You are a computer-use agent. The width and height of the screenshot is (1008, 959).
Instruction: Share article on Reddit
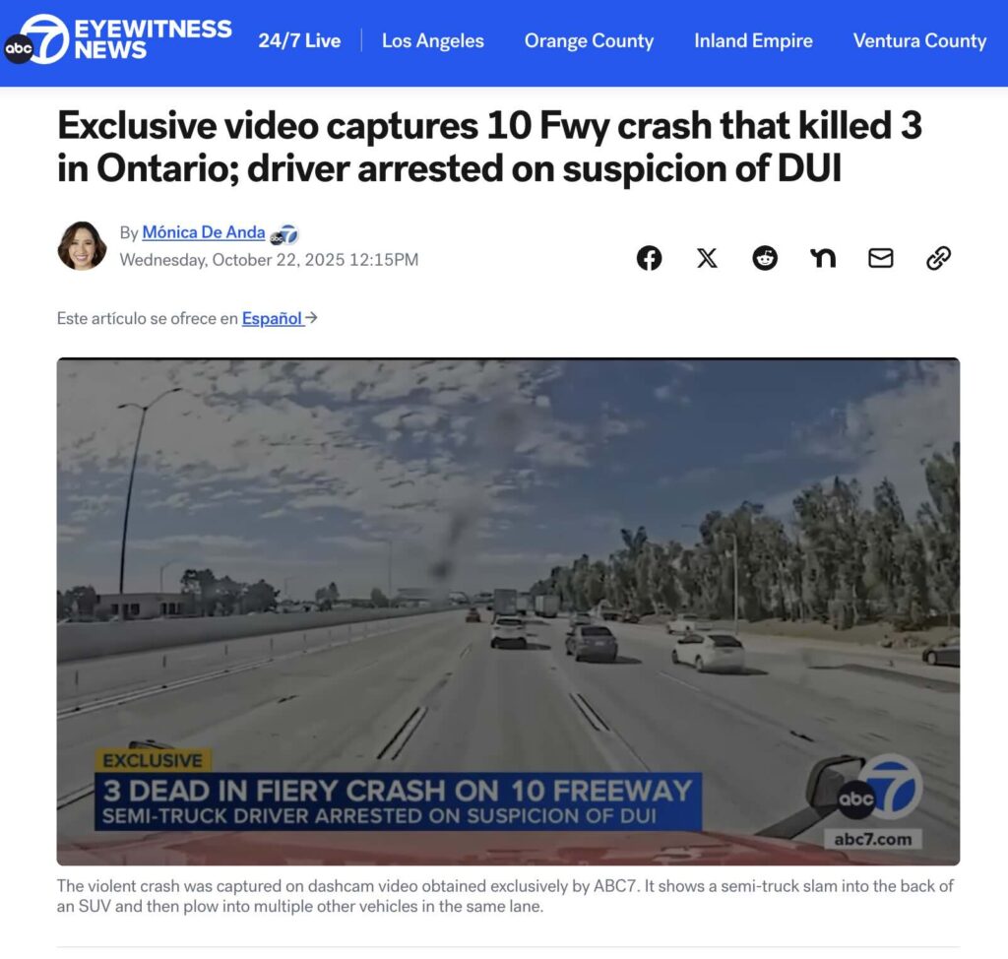coord(765,258)
